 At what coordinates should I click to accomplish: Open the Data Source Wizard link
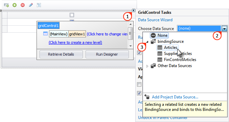click(155, 20)
